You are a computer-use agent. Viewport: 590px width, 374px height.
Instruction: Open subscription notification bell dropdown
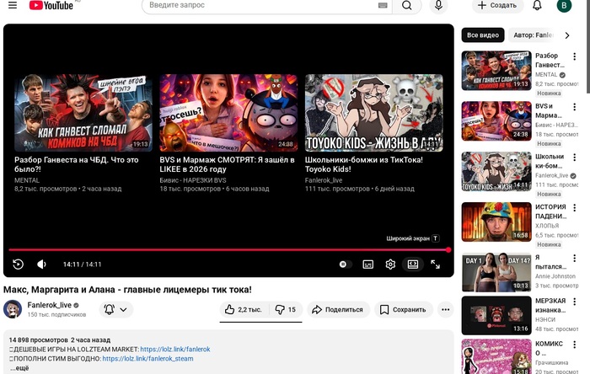116,309
